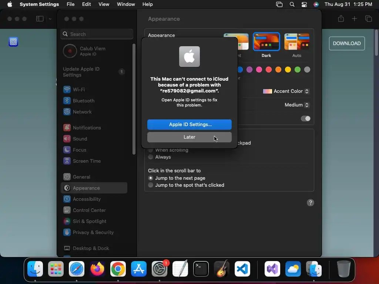The width and height of the screenshot is (379, 284).
Task: Click the help question mark button
Action: (311, 203)
